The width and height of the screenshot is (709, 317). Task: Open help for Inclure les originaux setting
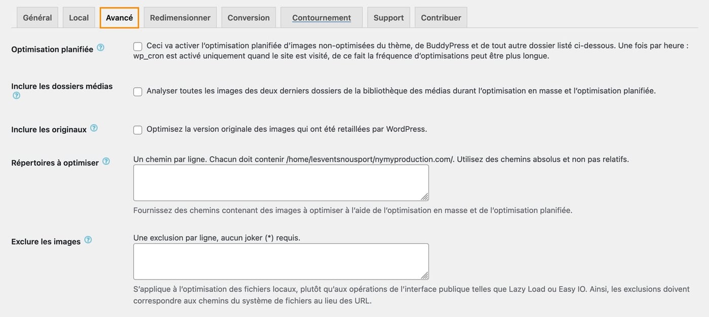click(94, 128)
